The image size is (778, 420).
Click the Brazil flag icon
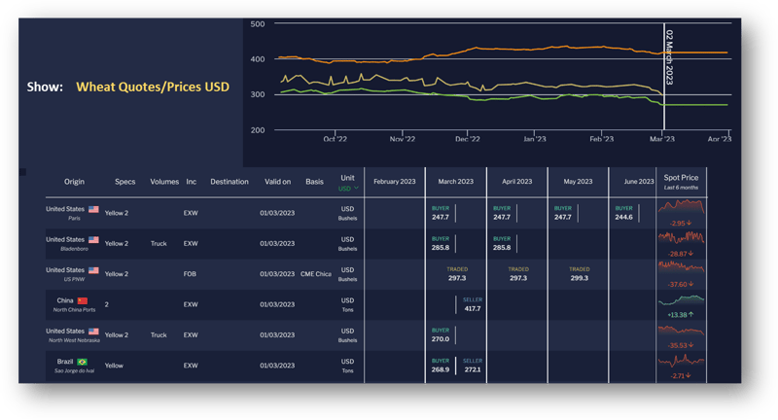click(x=82, y=362)
